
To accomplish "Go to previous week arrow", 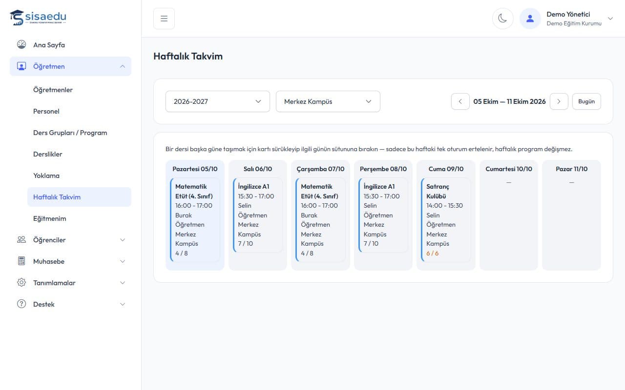I will [x=460, y=101].
